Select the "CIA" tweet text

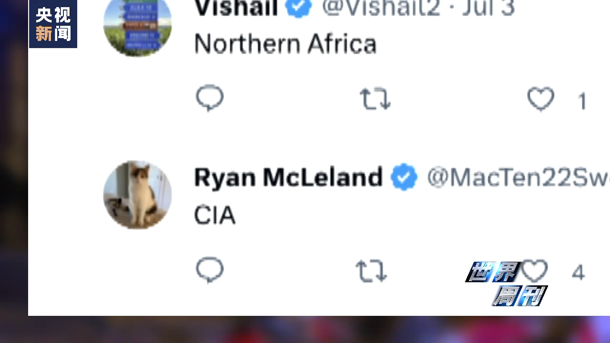[x=214, y=216]
